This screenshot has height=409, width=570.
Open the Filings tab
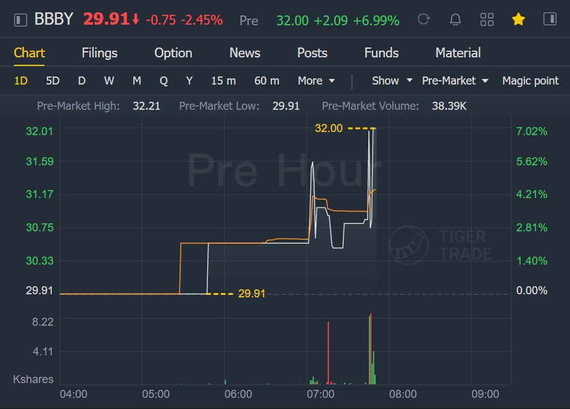pos(99,53)
